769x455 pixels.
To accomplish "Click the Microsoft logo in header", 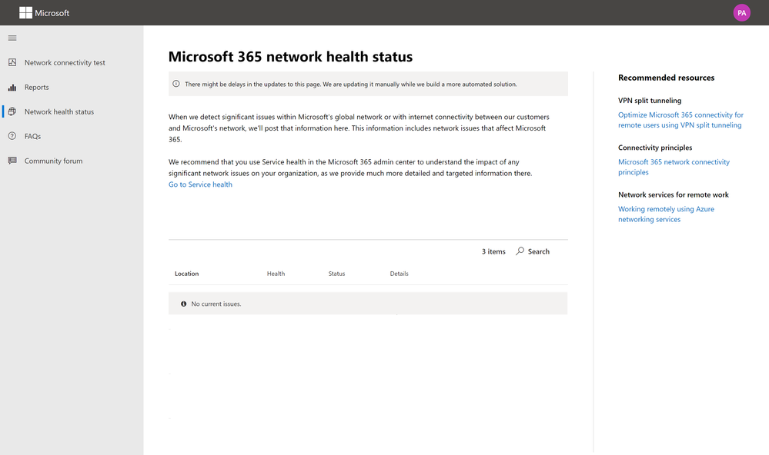I will point(25,13).
